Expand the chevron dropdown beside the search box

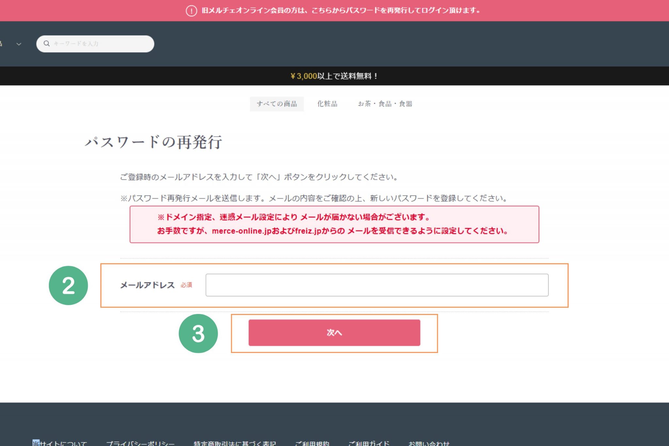click(19, 44)
